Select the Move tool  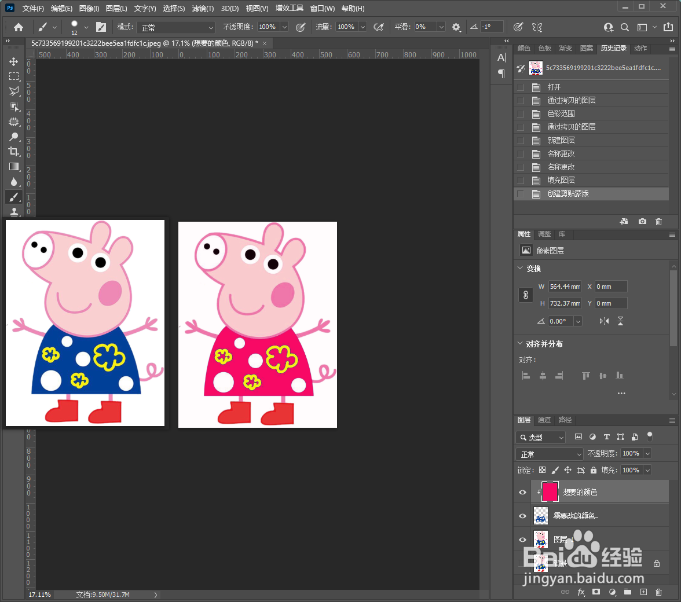pos(14,61)
